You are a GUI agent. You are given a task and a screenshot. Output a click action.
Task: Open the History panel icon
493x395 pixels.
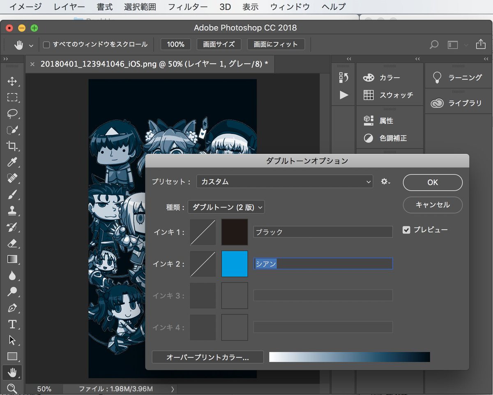[x=343, y=77]
